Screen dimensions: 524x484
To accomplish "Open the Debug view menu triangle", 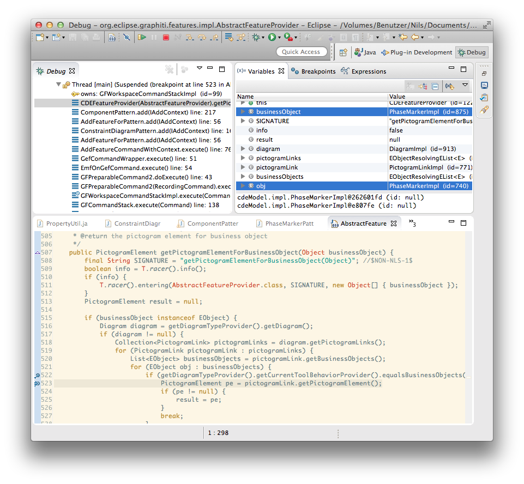I will (x=200, y=68).
